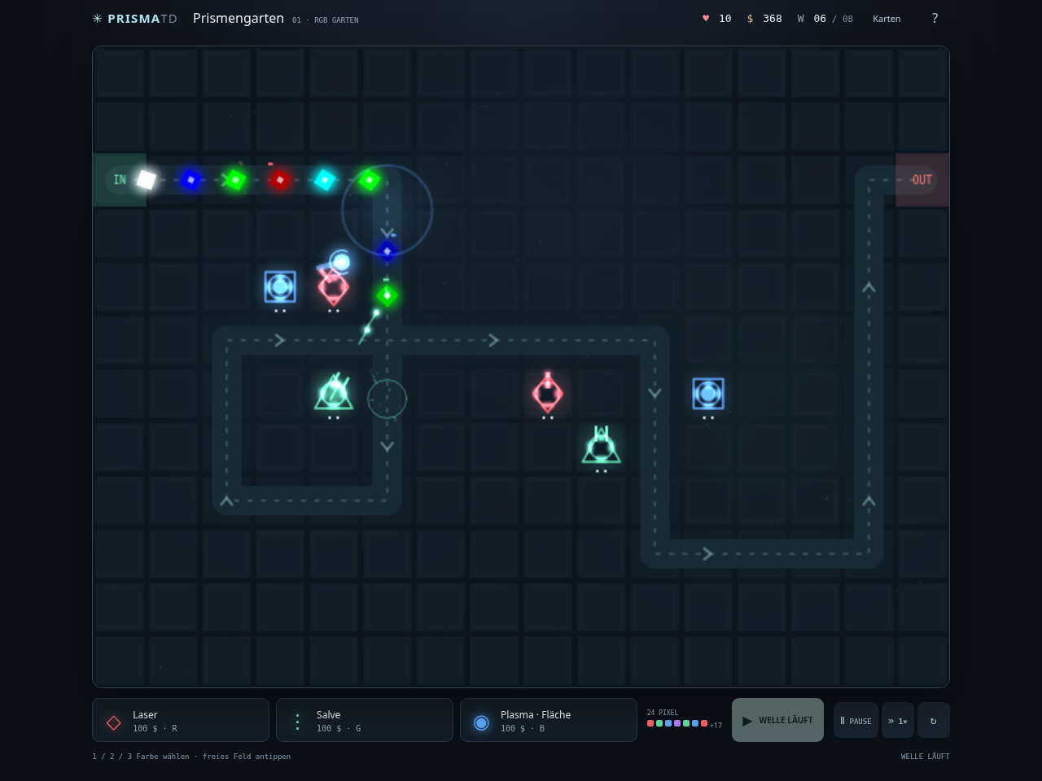
Task: Select the red laser tower below the long horizontal path
Action: click(547, 394)
